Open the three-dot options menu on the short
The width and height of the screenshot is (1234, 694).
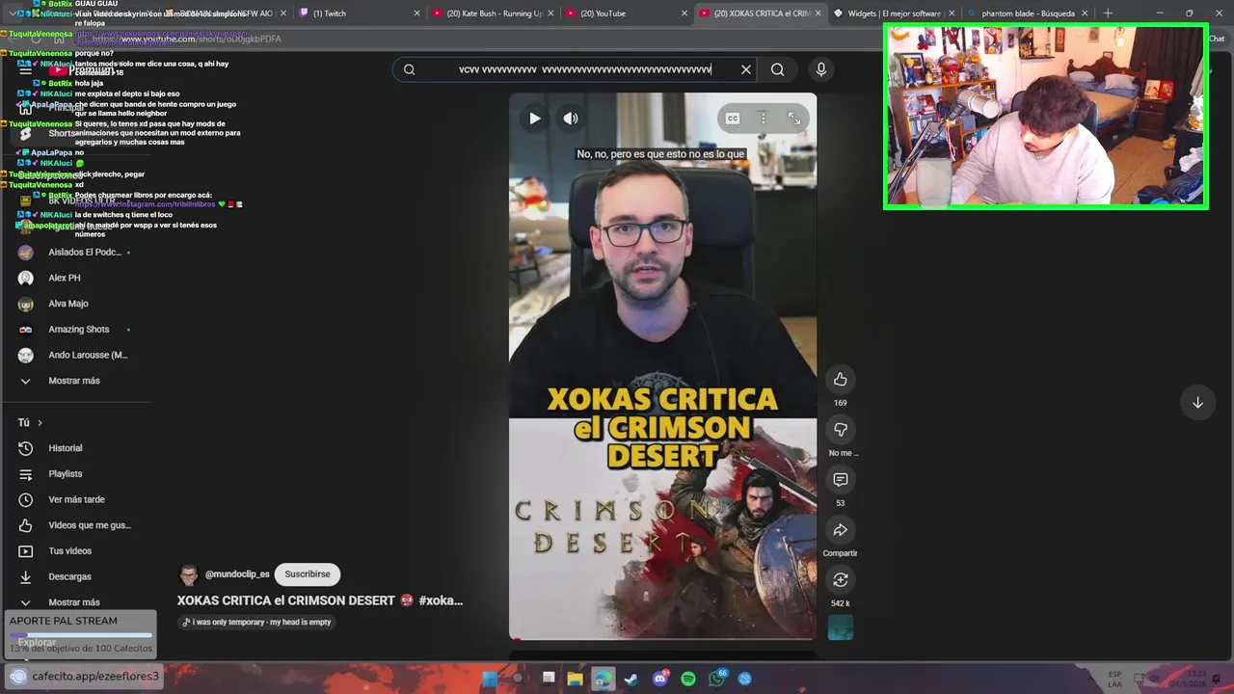tap(763, 119)
